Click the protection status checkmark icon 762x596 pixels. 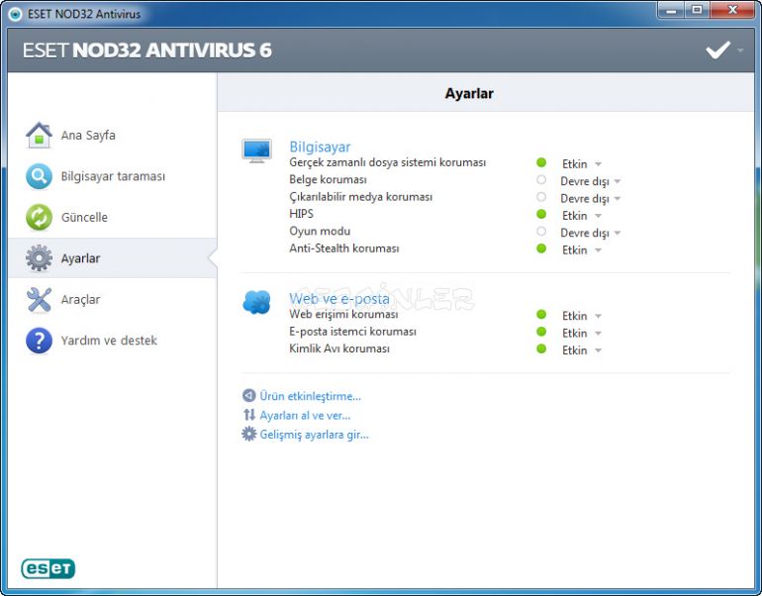[x=717, y=50]
